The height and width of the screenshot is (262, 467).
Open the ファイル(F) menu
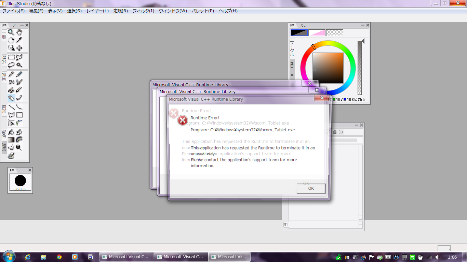pos(14,11)
